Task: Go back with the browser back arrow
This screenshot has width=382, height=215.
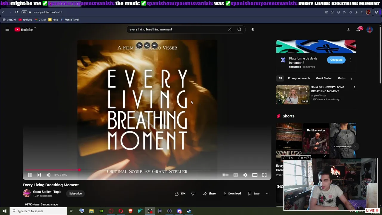Action: click(x=3, y=12)
